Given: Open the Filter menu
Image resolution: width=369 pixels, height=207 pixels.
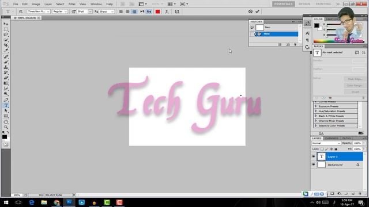Looking at the screenshot, I should [x=72, y=4].
